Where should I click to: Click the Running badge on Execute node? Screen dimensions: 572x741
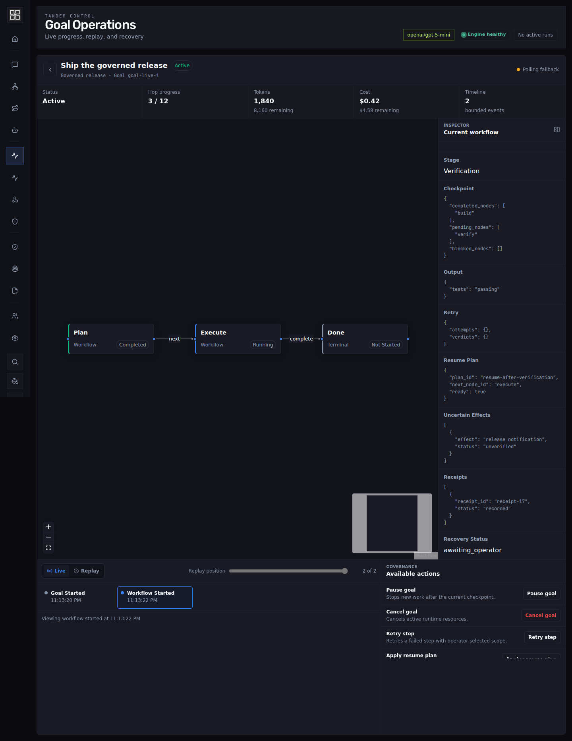pyautogui.click(x=263, y=345)
